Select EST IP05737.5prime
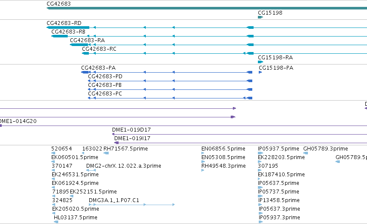367x224 pixels. tap(279, 192)
